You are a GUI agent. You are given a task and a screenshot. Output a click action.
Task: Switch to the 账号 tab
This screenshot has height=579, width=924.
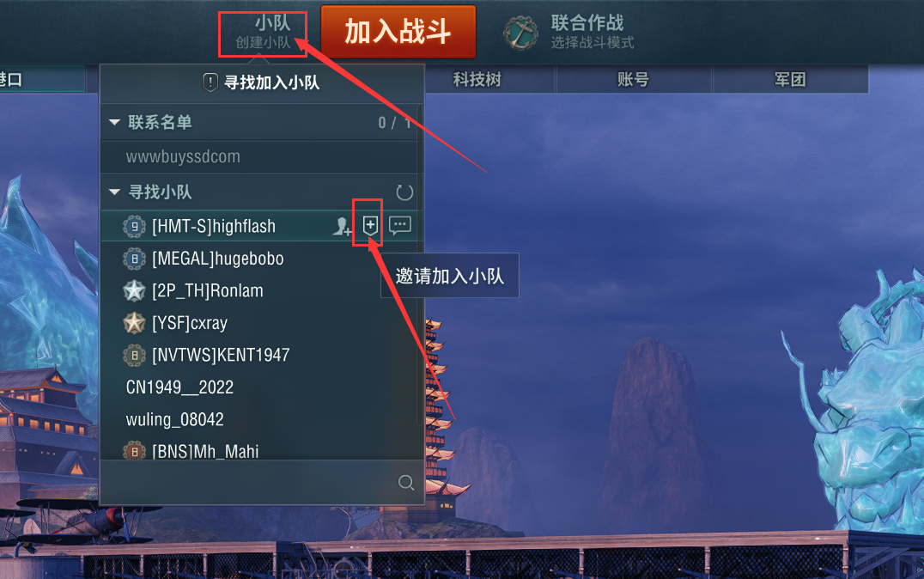(633, 80)
